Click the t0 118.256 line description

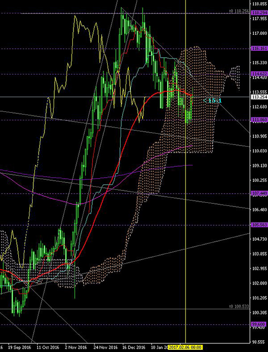click(240, 11)
